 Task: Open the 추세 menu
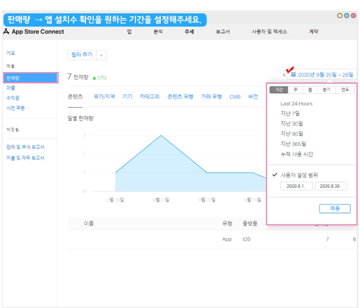coord(189,32)
